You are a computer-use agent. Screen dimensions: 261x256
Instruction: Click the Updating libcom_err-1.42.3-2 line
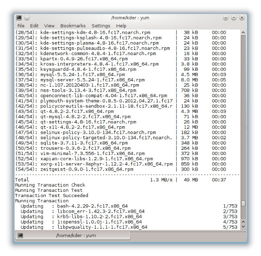point(129,211)
